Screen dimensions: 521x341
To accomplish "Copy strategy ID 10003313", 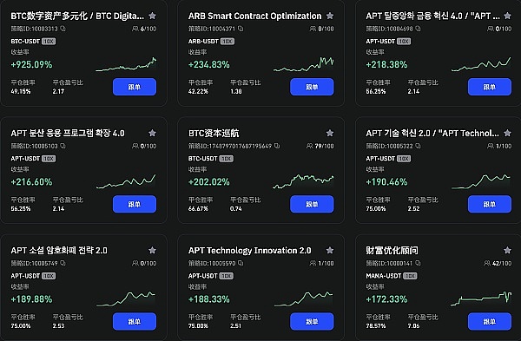I will click(x=63, y=29).
